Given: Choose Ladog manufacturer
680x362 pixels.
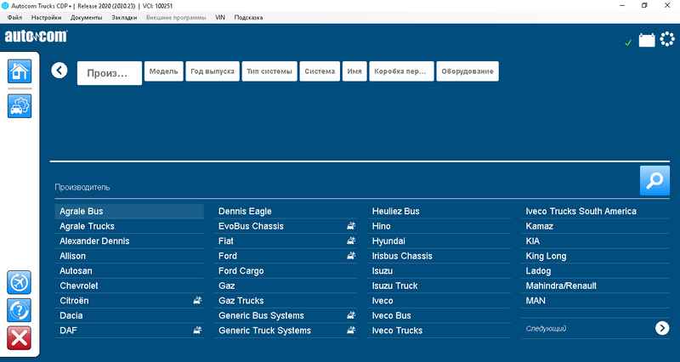Looking at the screenshot, I should (596, 271).
